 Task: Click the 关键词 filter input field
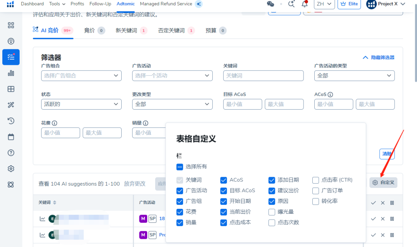(263, 76)
